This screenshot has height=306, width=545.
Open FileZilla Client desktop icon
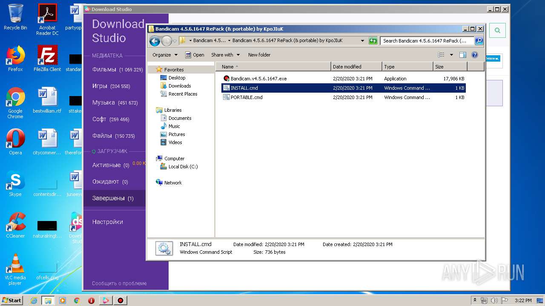47,59
